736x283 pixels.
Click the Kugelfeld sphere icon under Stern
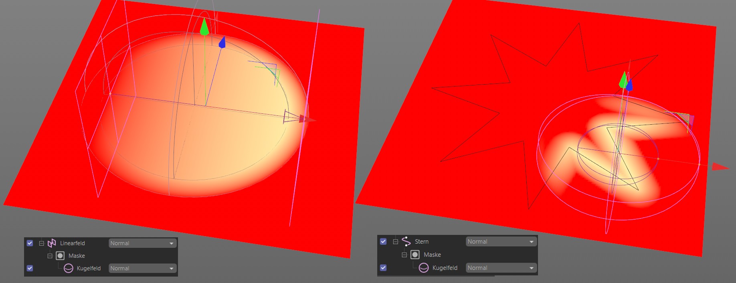click(x=424, y=268)
